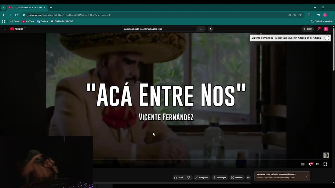
Task: Click the channel watermark thumbnail on the video
Action: [326, 155]
